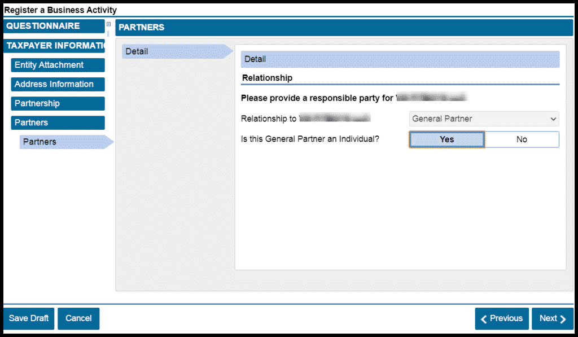Click the small expand icon beside QUESTIONNAIRE
This screenshot has height=337, width=578.
tap(109, 24)
